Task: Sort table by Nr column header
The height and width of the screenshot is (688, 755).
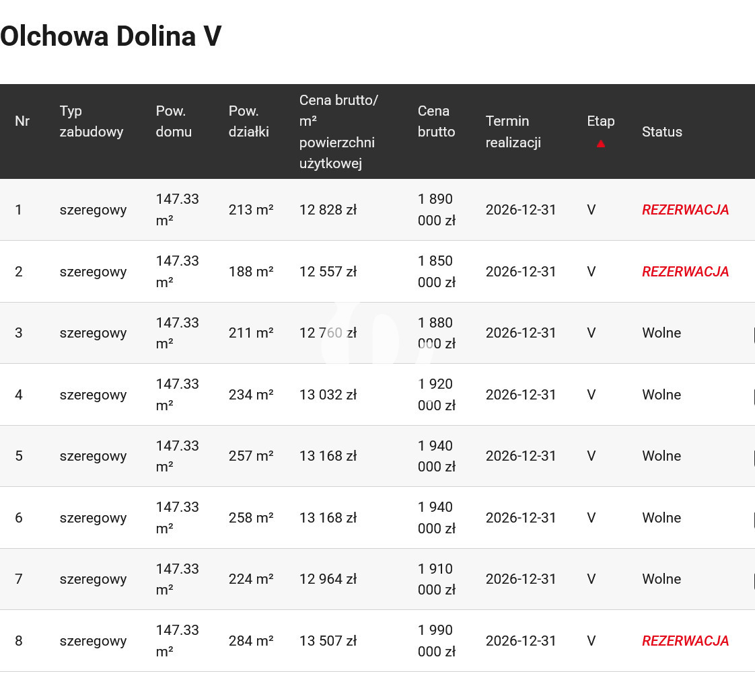Action: click(22, 121)
